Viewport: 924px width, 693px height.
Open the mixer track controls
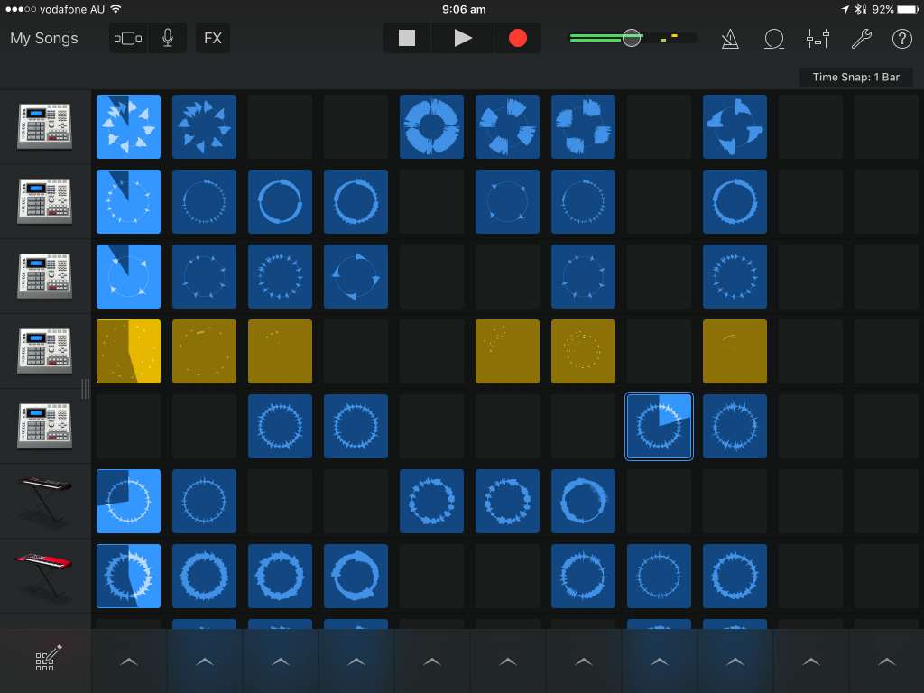(x=818, y=38)
